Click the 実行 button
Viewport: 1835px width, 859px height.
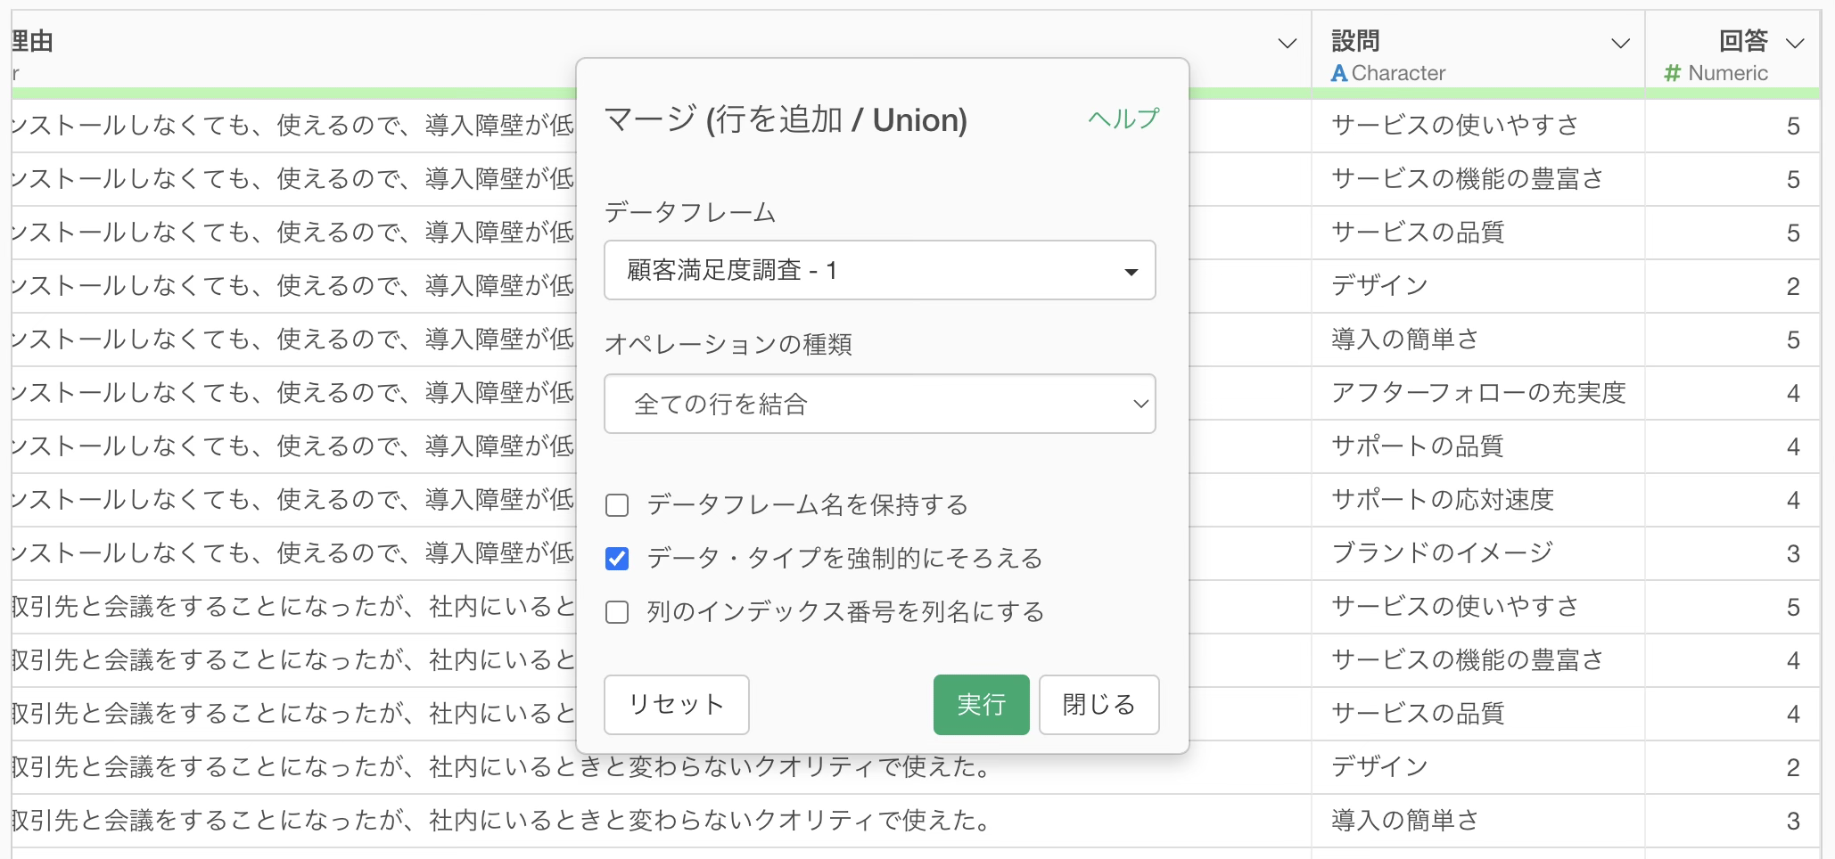coord(981,705)
